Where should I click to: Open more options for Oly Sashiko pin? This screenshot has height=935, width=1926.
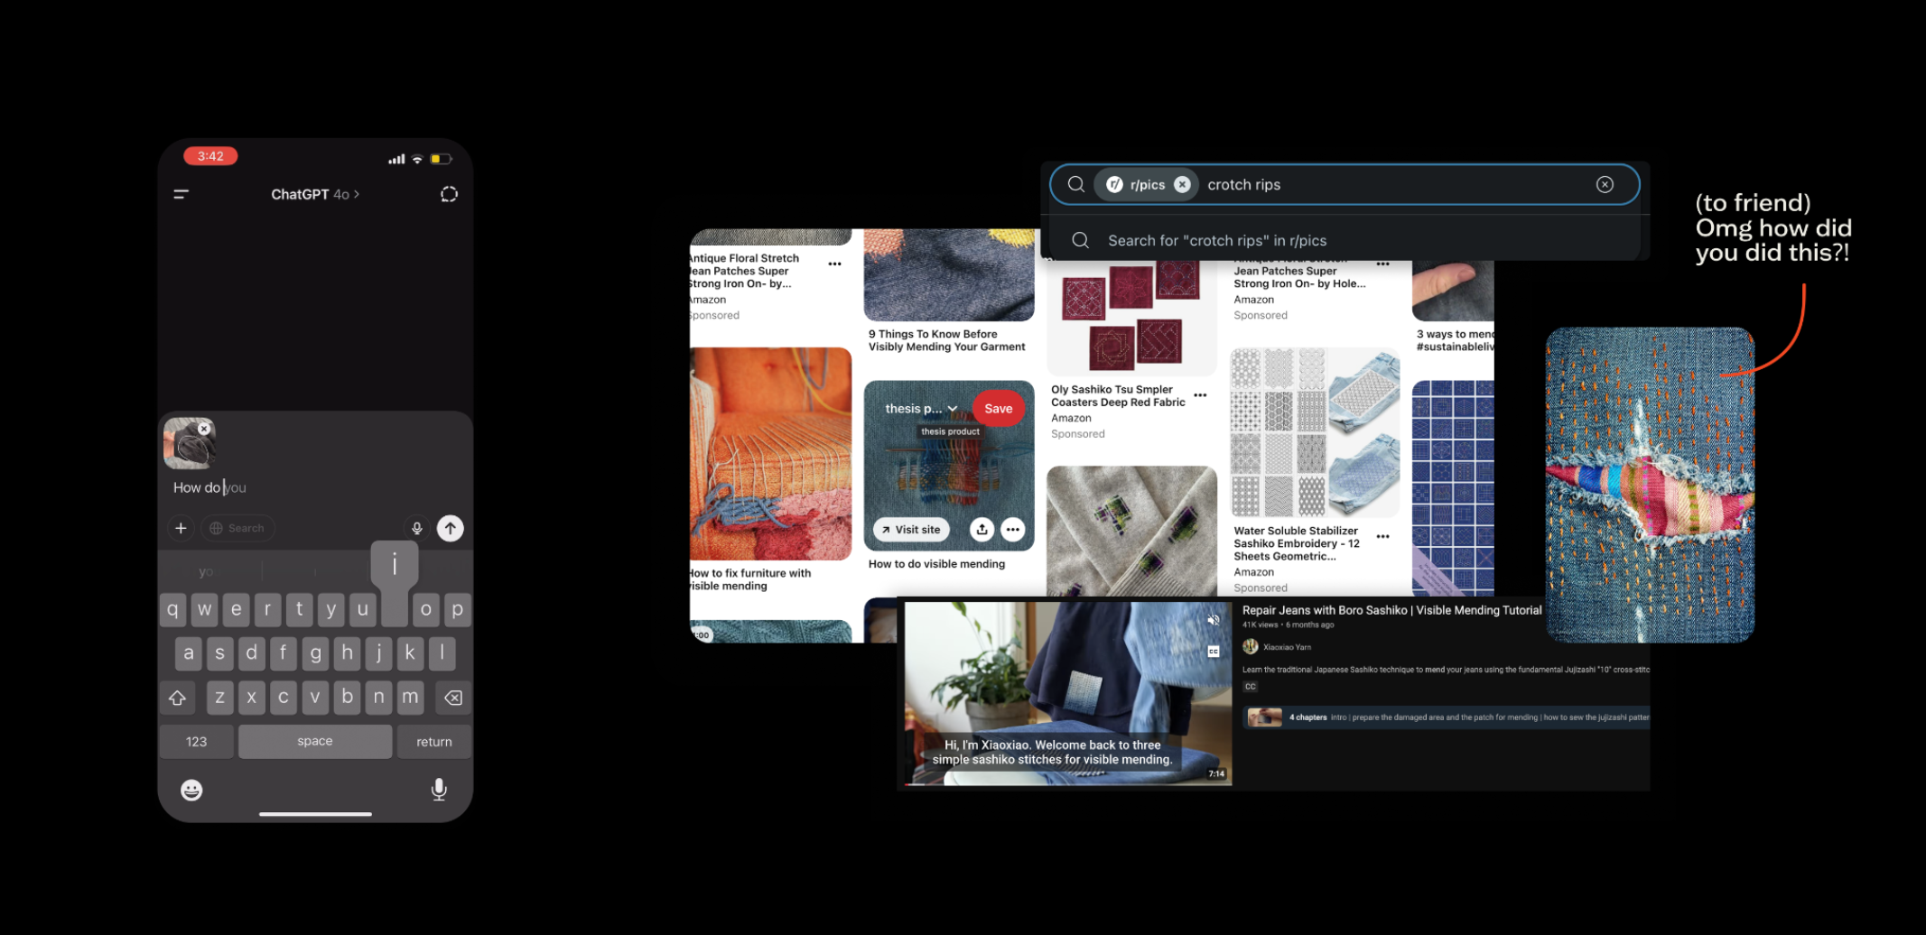[x=1200, y=395]
